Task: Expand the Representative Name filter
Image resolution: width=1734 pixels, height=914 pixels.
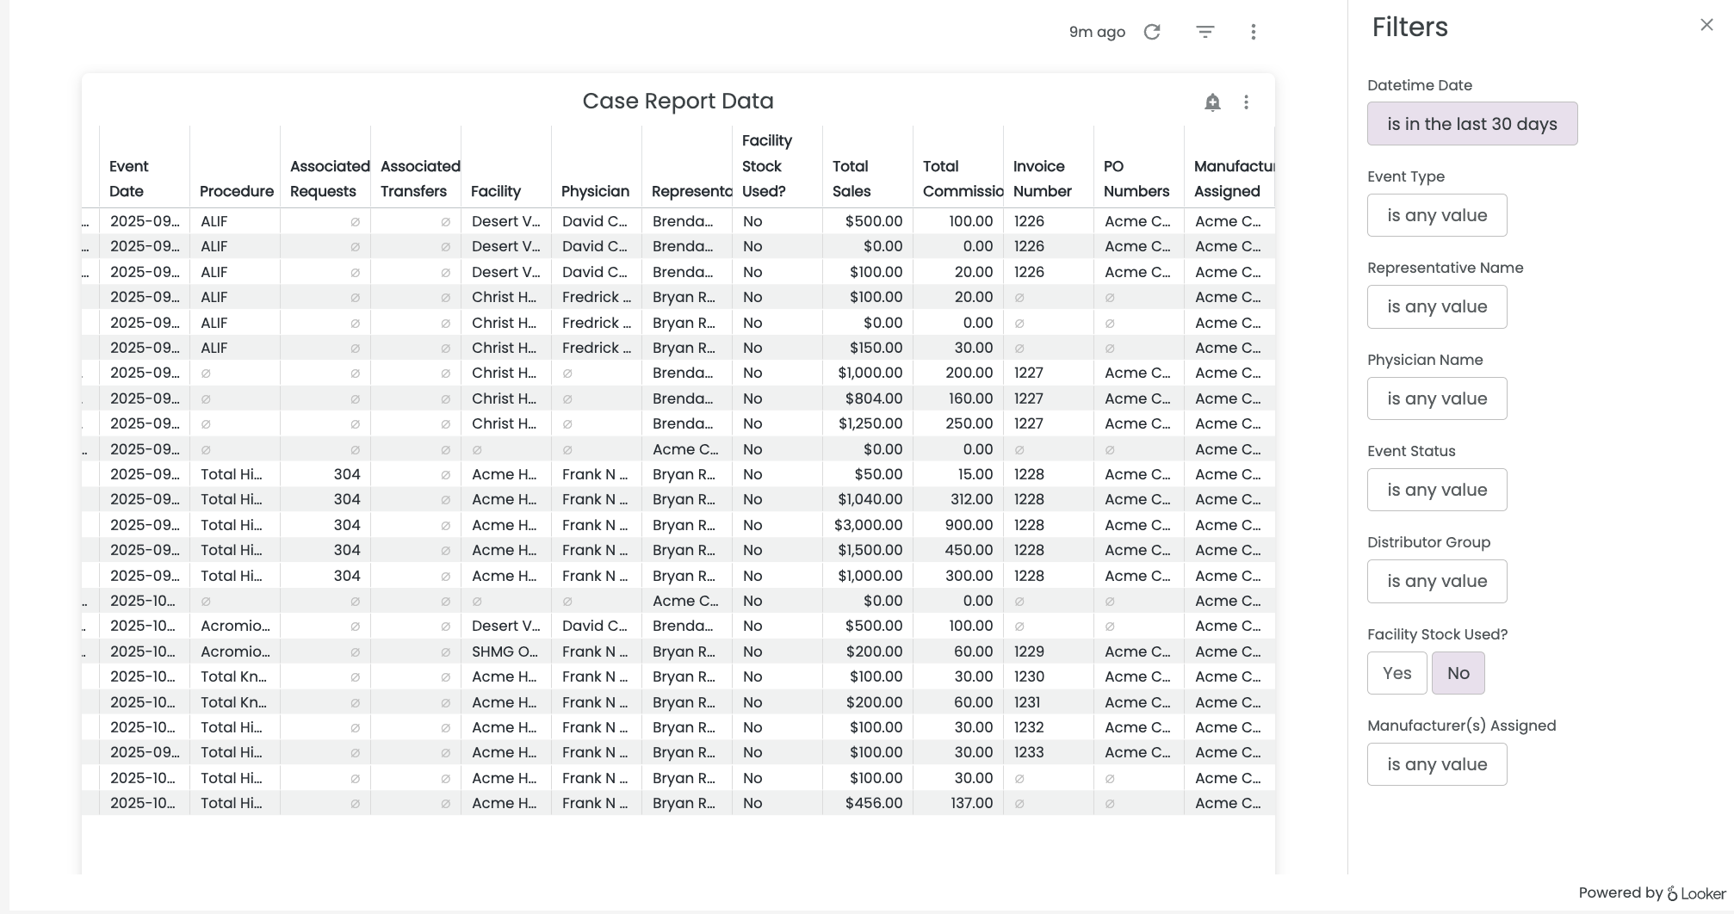Action: click(1436, 307)
